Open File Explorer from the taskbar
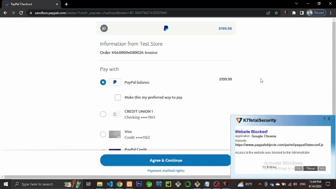 (100, 184)
